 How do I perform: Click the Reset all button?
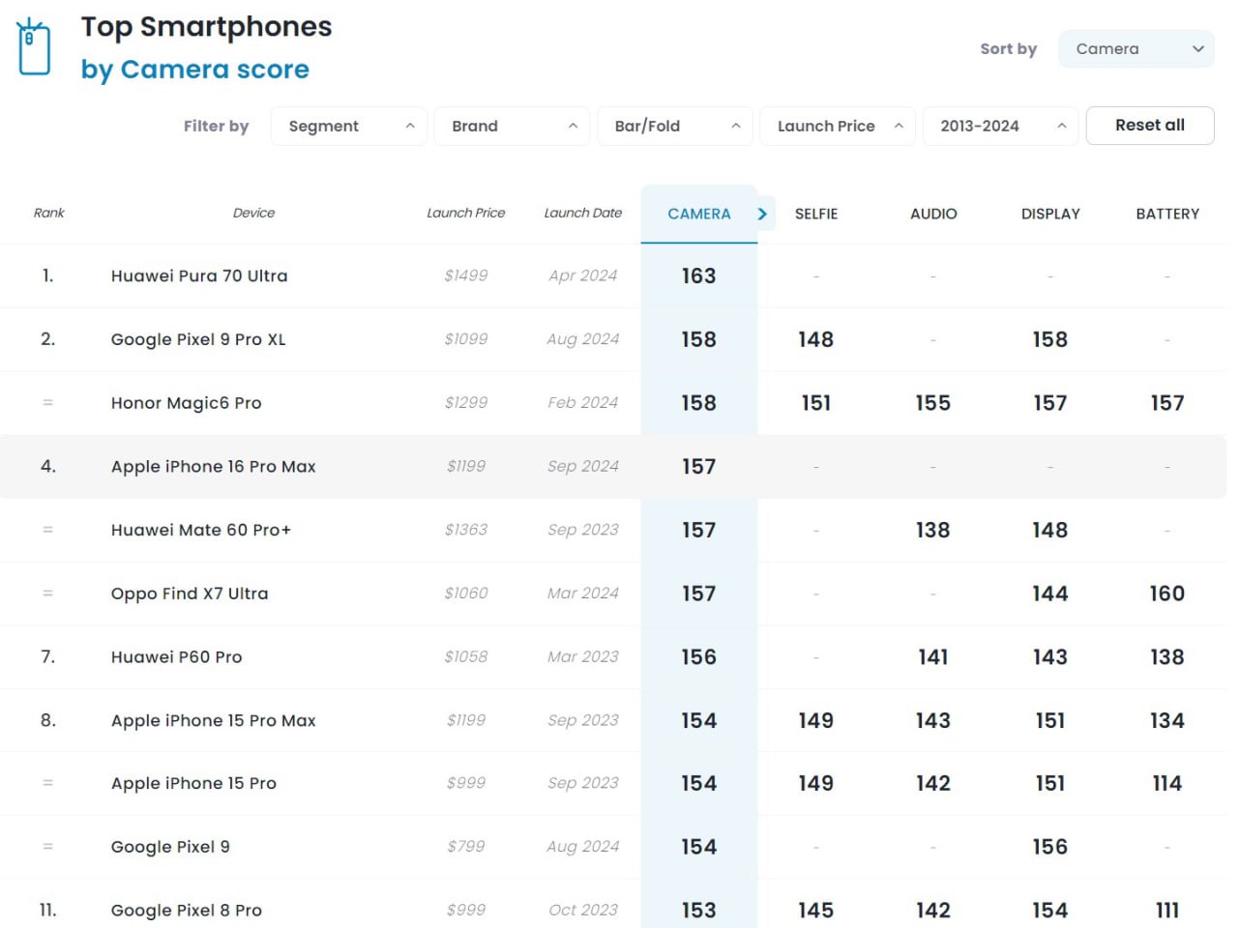[x=1150, y=126]
